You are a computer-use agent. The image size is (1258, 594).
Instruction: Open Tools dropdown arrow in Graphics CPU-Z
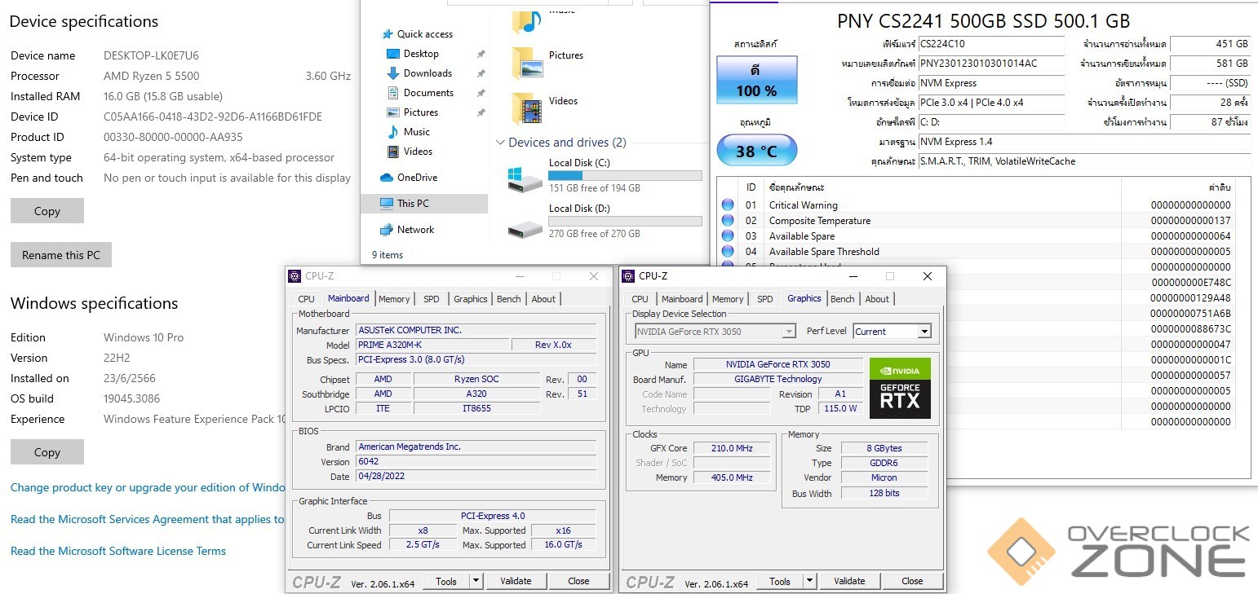810,581
